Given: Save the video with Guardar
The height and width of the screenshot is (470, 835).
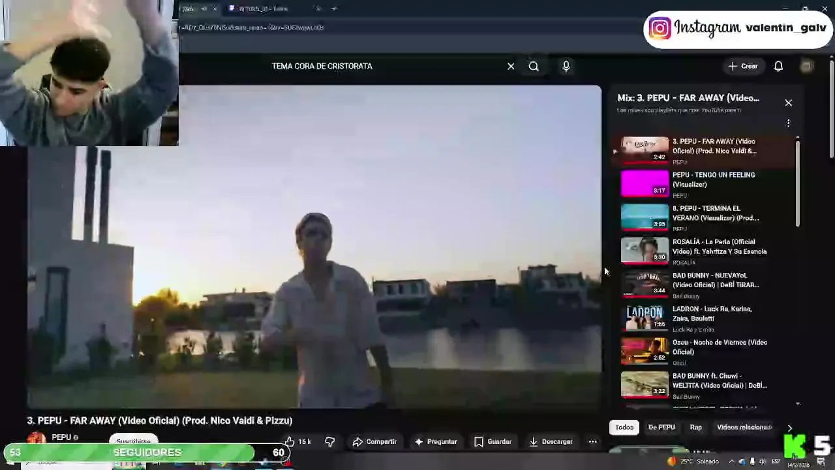Looking at the screenshot, I should click(493, 442).
